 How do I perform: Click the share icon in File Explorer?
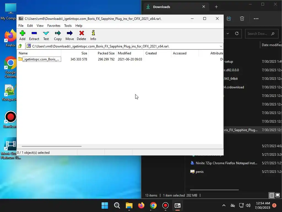(x=229, y=18)
